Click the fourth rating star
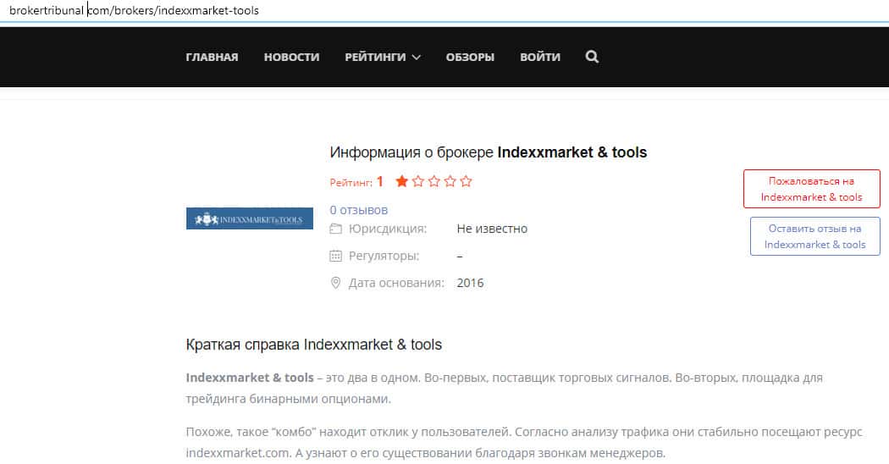 tap(450, 181)
